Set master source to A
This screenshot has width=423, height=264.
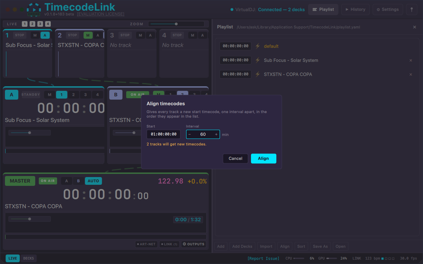tap(67, 181)
